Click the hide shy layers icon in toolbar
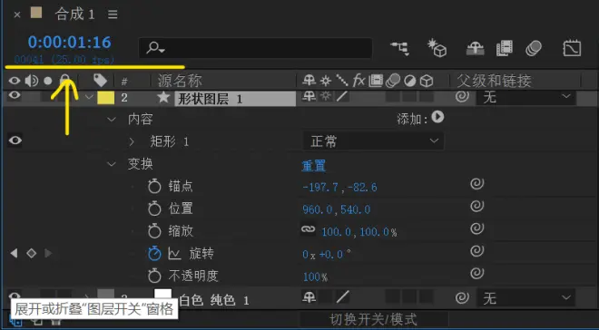This screenshot has width=599, height=330. point(476,48)
